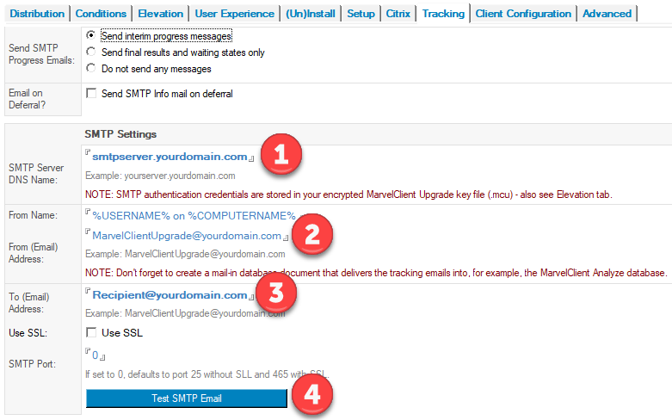
Task: Click the From (Email) Address field
Action: (x=187, y=235)
